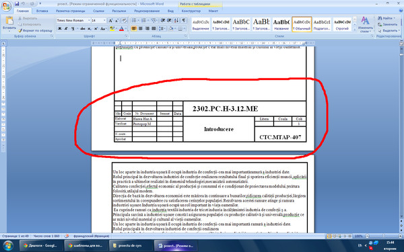
Task: Open the borders menu
Action: click(x=181, y=28)
